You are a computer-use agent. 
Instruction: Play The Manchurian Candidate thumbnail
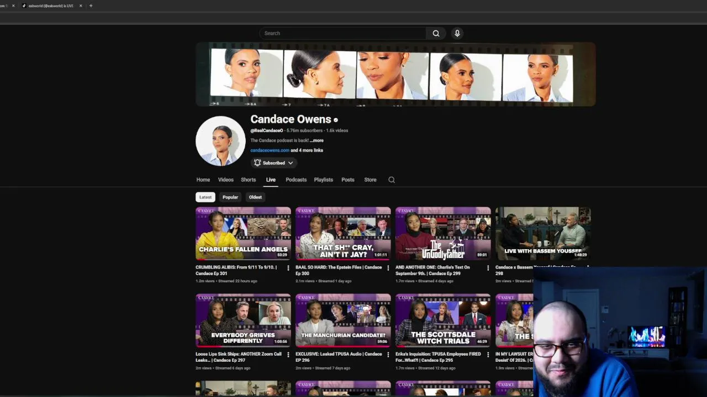point(343,320)
